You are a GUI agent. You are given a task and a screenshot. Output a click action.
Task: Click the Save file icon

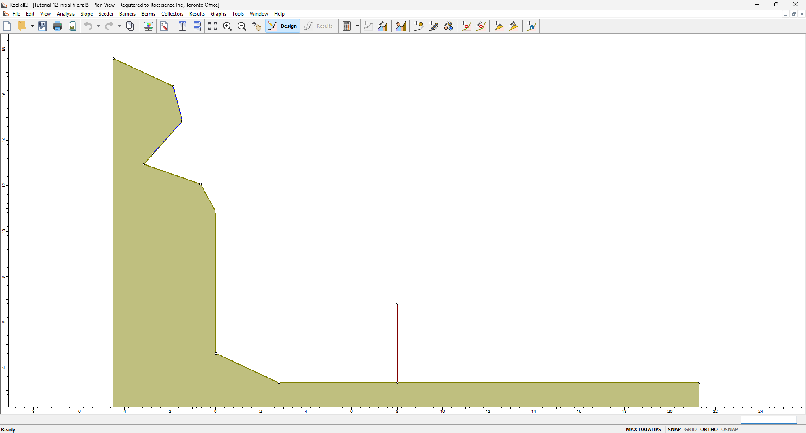[43, 26]
